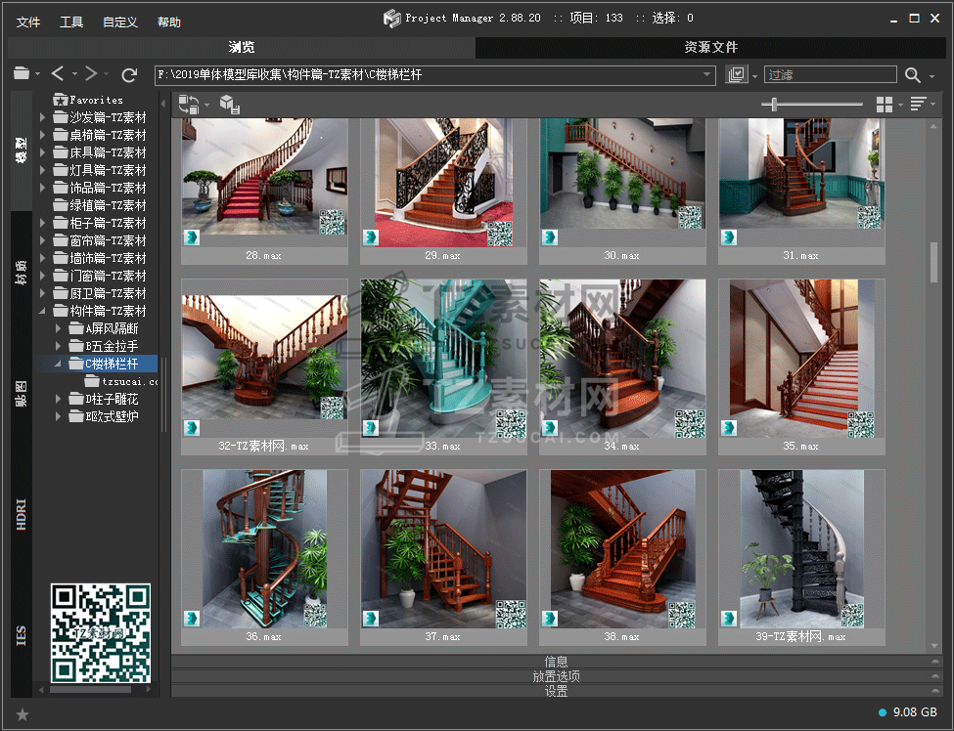This screenshot has height=731, width=954.
Task: Open the sort order icon menu
Action: click(919, 105)
